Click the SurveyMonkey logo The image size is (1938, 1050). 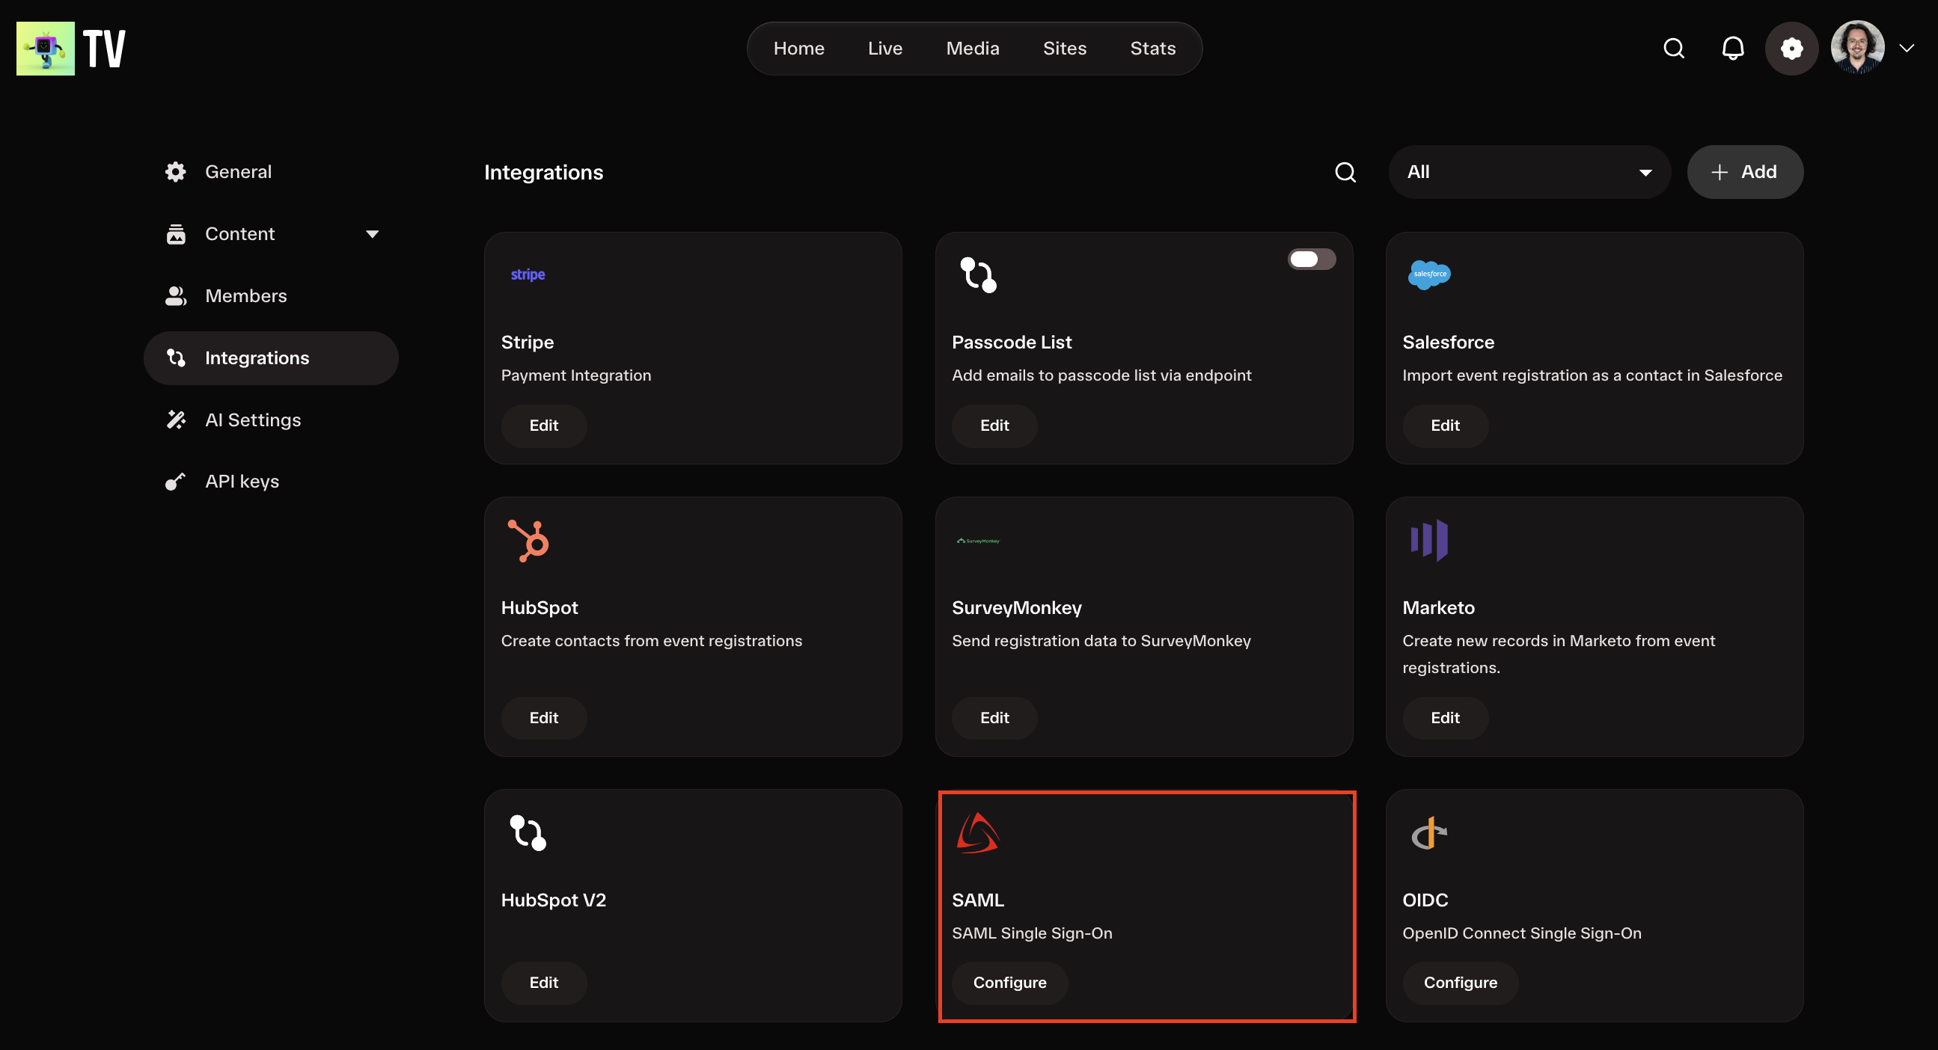coord(978,541)
